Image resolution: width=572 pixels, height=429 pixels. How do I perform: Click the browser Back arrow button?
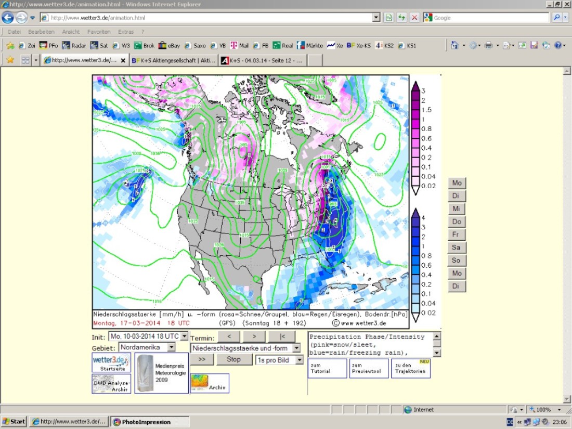coord(8,18)
